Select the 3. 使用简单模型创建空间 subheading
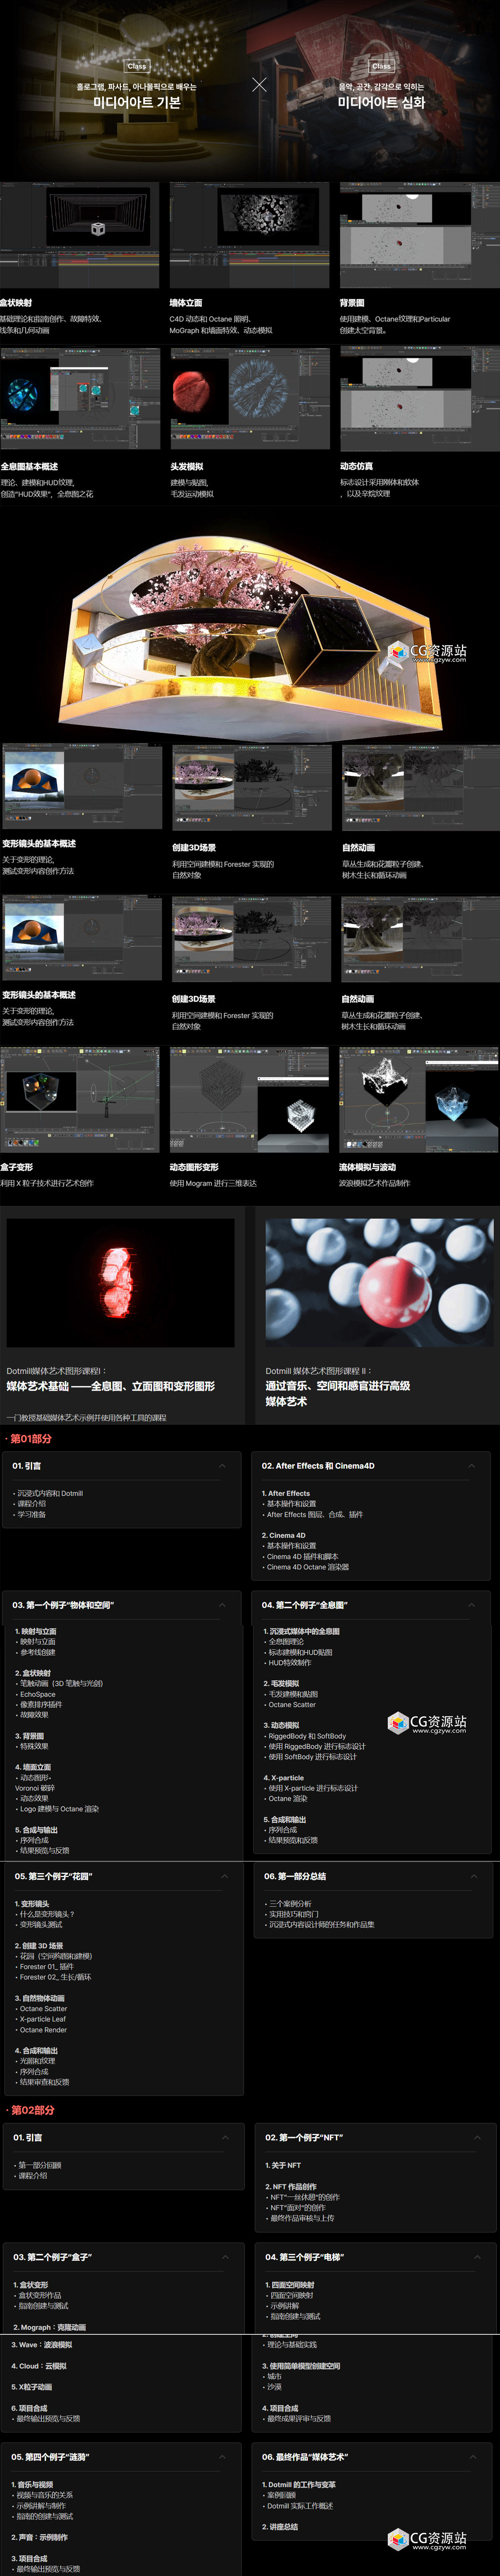Viewport: 500px width, 2576px height. point(302,2366)
